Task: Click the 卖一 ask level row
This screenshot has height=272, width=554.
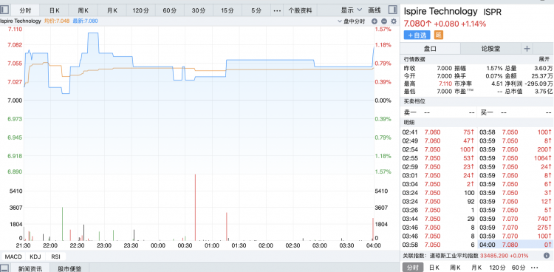Action: click(x=440, y=112)
